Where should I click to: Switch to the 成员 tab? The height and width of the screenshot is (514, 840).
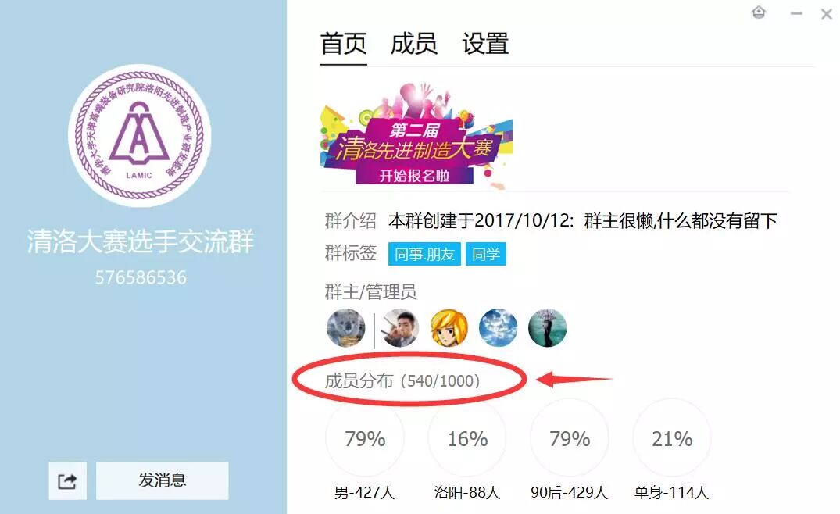pyautogui.click(x=413, y=44)
